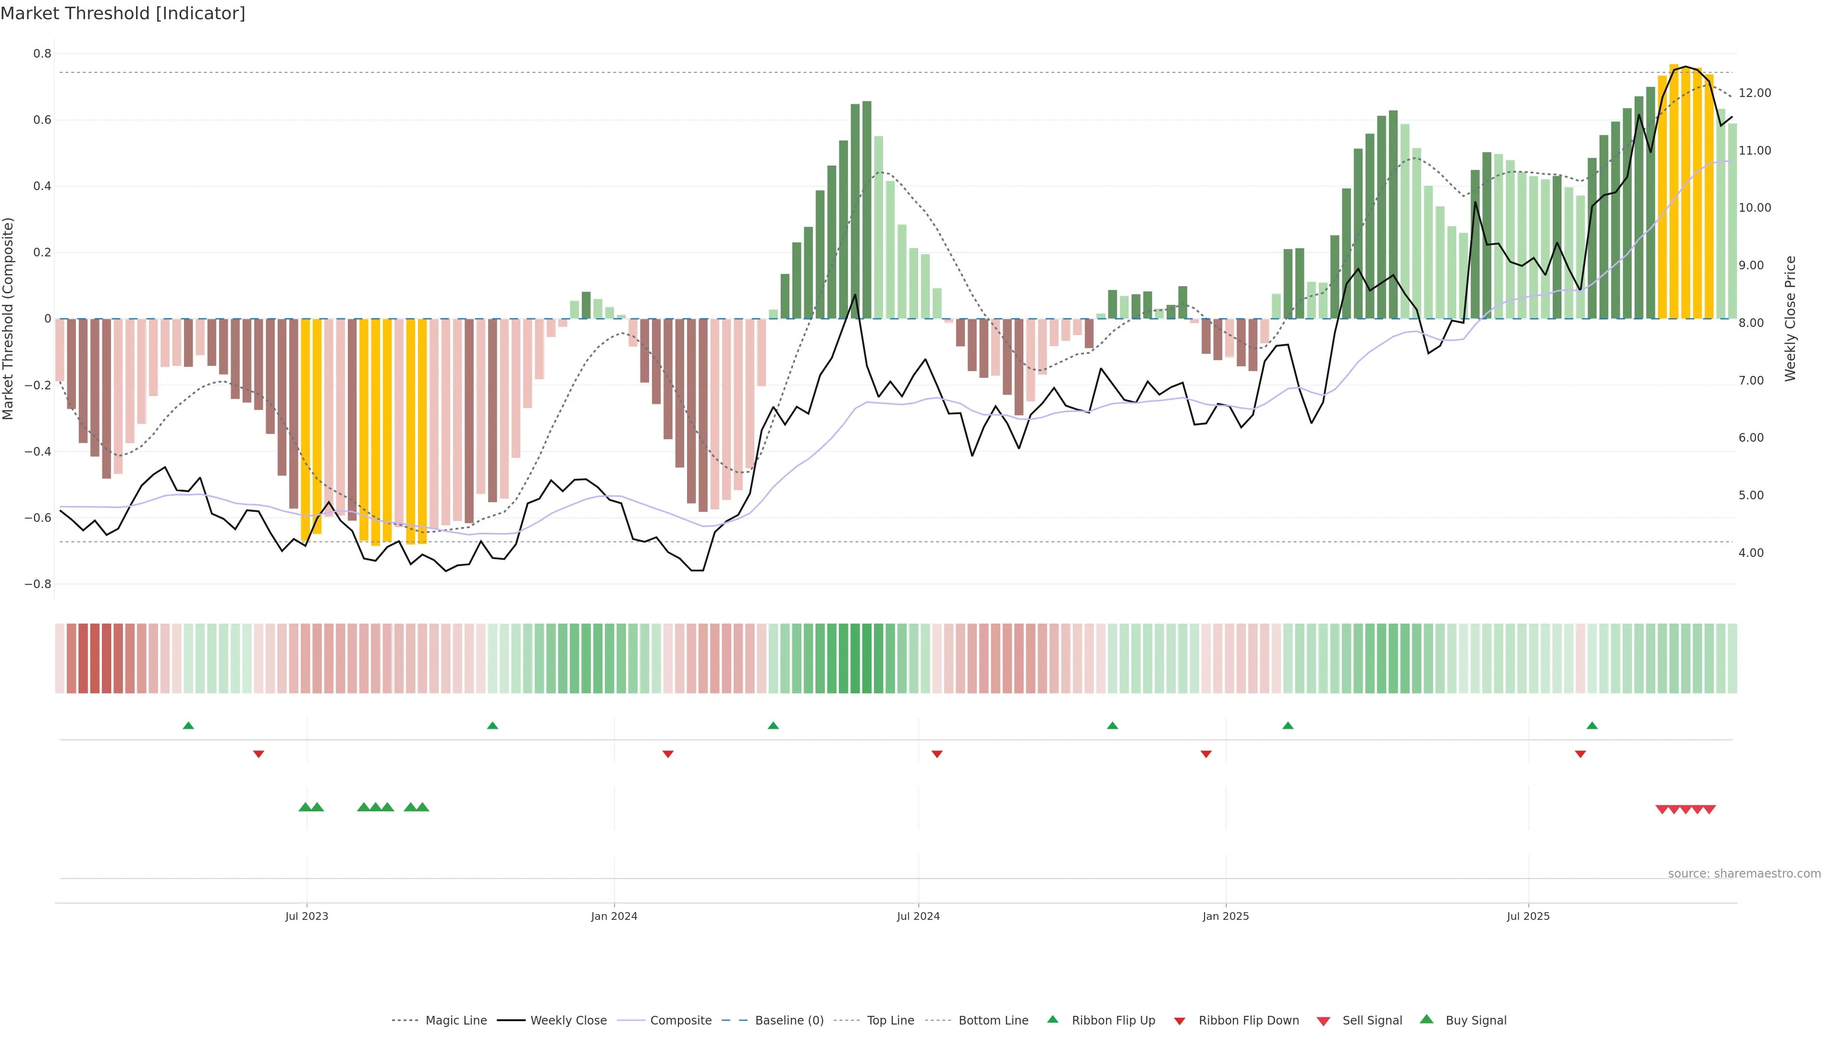Click the Ribbon Flip Up legend triangle icon
Image resolution: width=1845 pixels, height=1037 pixels.
click(x=1052, y=1019)
